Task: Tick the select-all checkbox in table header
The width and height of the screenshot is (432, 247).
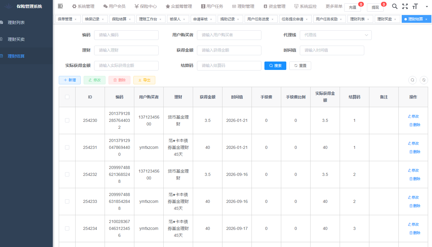Action: click(67, 97)
